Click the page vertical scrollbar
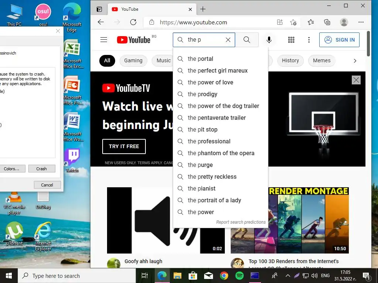 click(x=368, y=44)
